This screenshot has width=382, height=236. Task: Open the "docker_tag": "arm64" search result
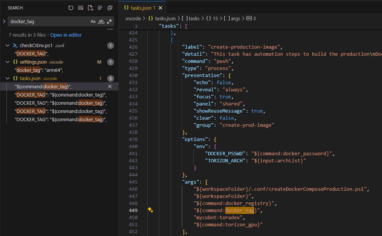39,70
